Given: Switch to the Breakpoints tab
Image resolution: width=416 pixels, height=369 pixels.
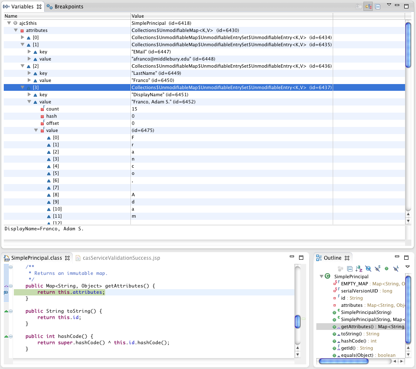Looking at the screenshot, I should pos(68,7).
